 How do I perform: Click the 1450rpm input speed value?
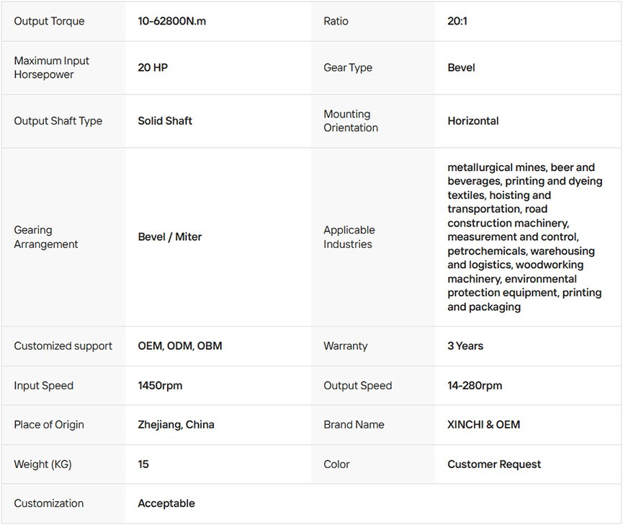pyautogui.click(x=160, y=386)
